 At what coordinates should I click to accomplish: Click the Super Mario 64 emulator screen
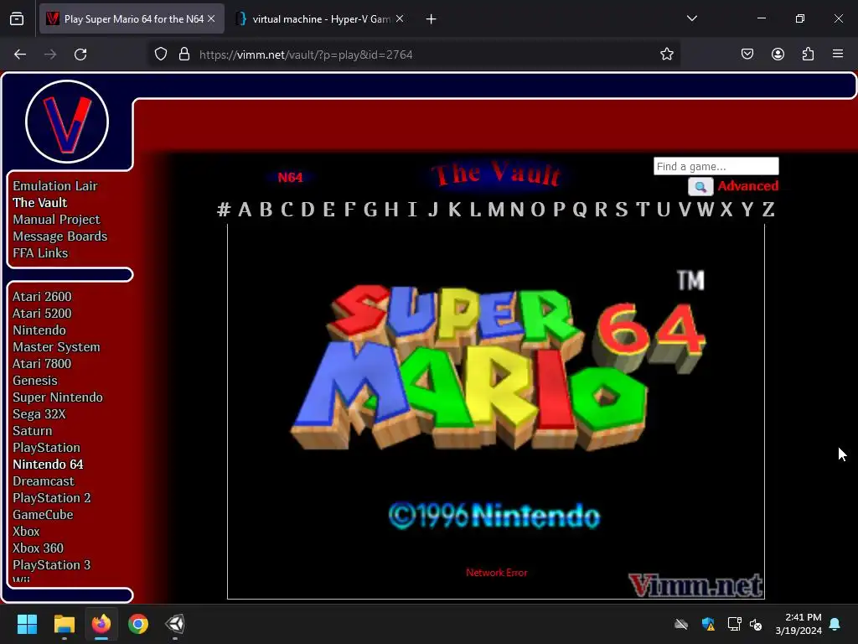pyautogui.click(x=496, y=411)
